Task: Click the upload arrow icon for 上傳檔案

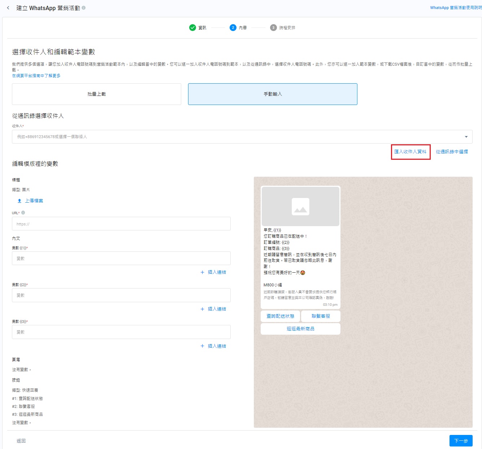Action: (x=19, y=201)
